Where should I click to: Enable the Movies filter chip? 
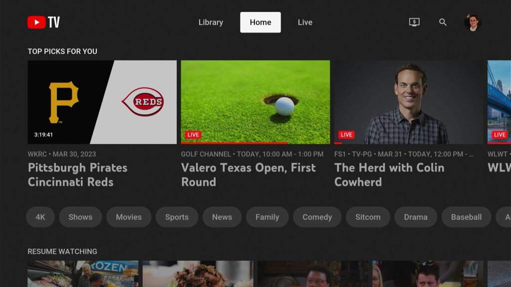coord(129,217)
